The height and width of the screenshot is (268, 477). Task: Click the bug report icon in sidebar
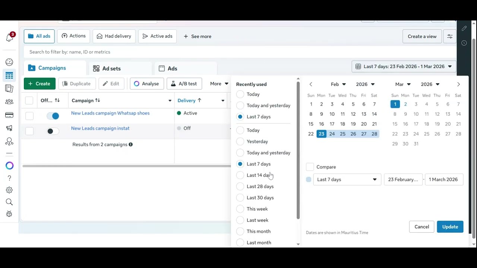(x=9, y=214)
